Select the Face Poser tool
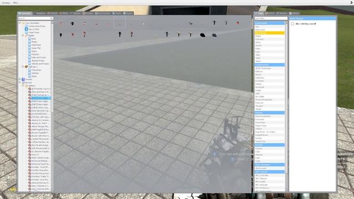This screenshot has height=199, width=354. click(x=269, y=123)
